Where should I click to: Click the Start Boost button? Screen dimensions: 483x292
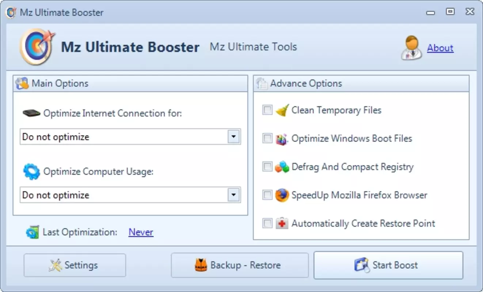point(388,265)
